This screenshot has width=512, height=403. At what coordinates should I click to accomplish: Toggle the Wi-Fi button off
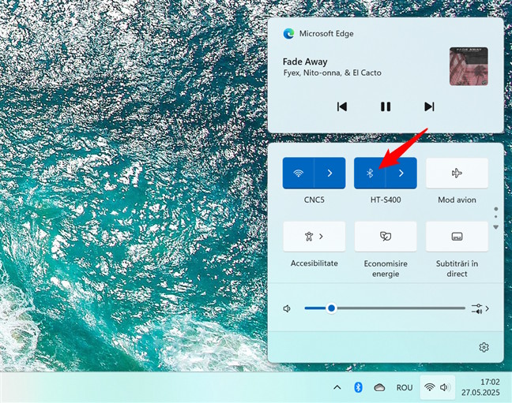click(x=298, y=173)
